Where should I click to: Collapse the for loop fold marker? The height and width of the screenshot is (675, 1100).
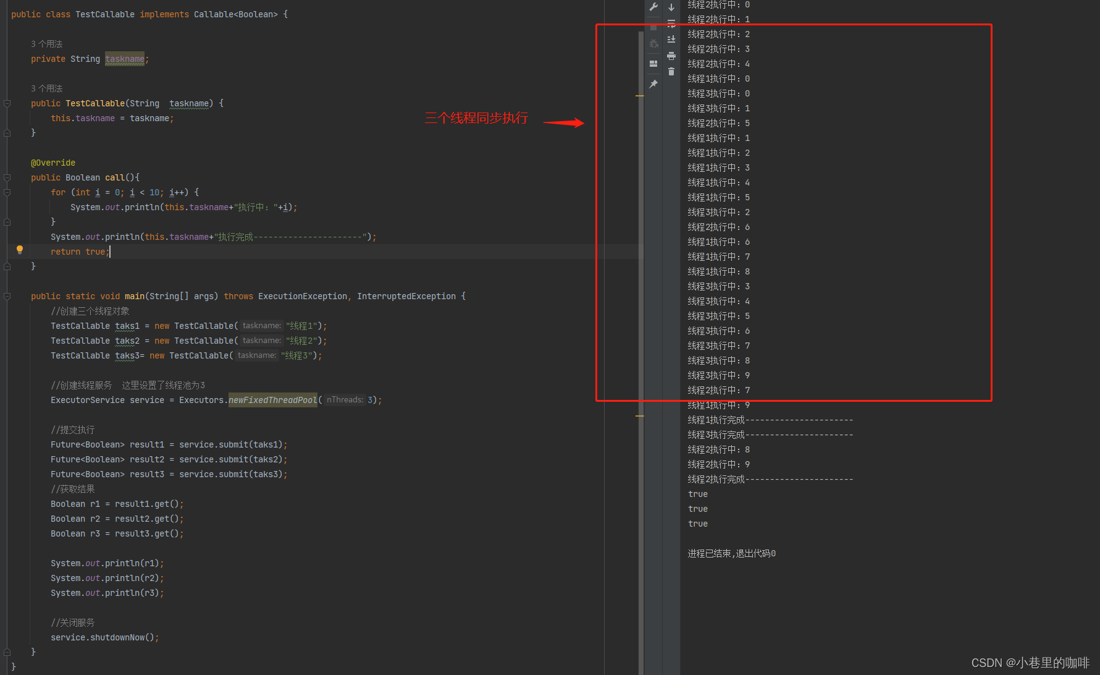pyautogui.click(x=7, y=192)
